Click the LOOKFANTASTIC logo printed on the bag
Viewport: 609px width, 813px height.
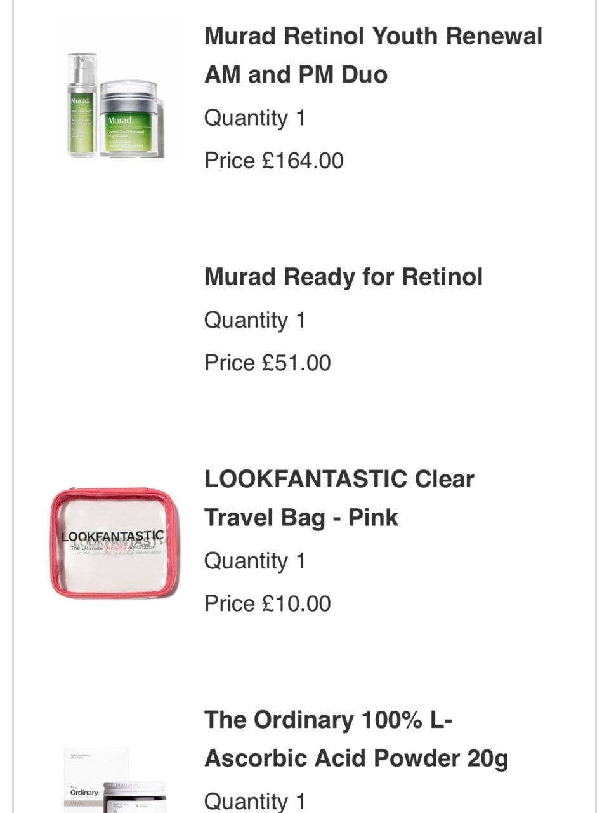pyautogui.click(x=113, y=537)
